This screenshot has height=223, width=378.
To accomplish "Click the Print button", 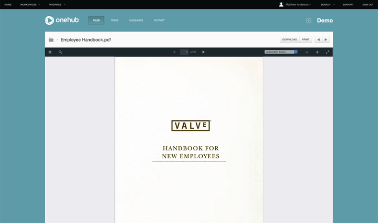I will coord(306,39).
